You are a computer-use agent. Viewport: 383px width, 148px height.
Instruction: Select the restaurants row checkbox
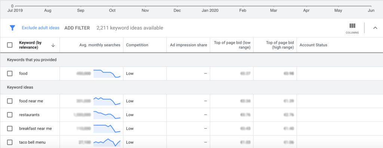[10, 115]
